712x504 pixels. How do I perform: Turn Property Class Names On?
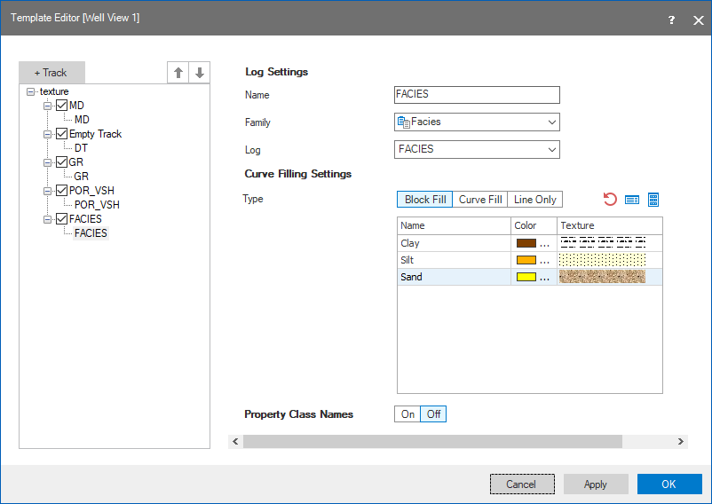407,414
